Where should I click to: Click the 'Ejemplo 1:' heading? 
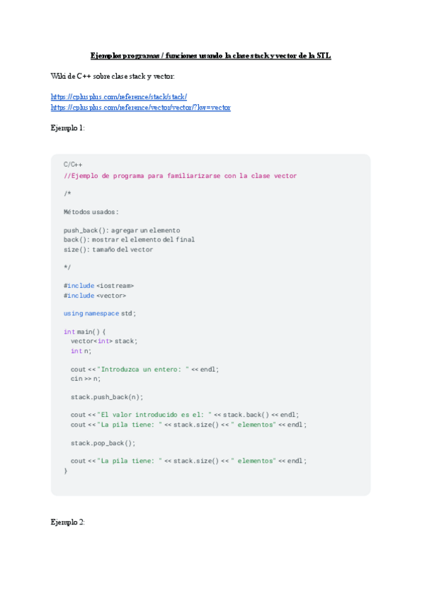point(68,128)
